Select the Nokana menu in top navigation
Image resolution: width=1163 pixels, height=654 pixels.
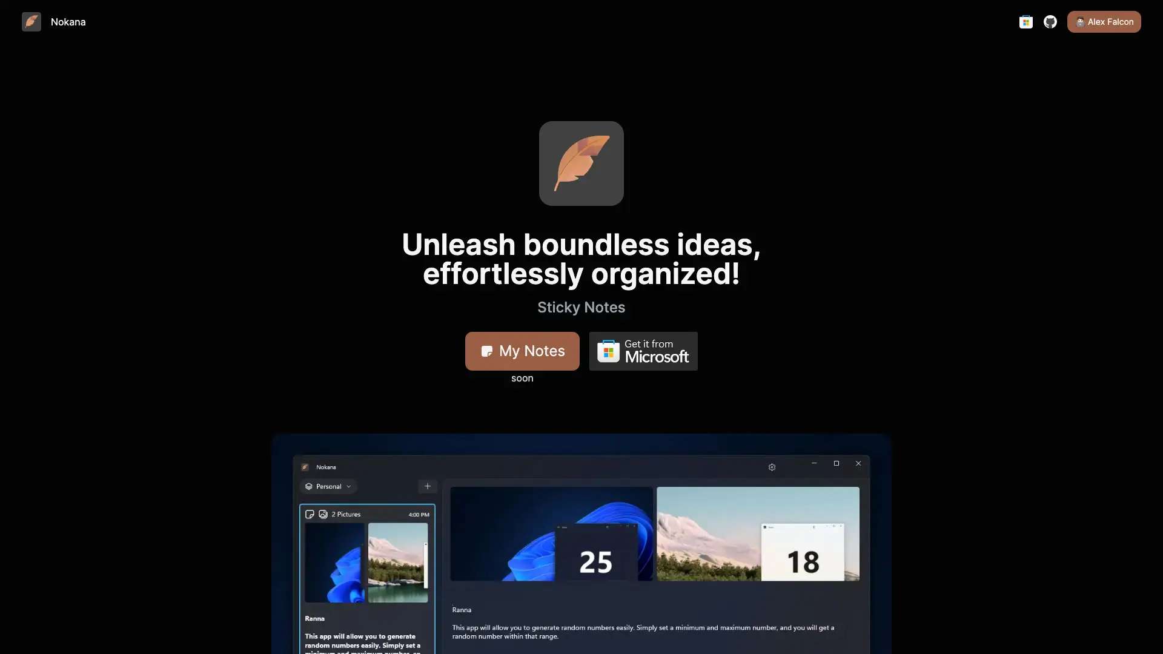[53, 22]
